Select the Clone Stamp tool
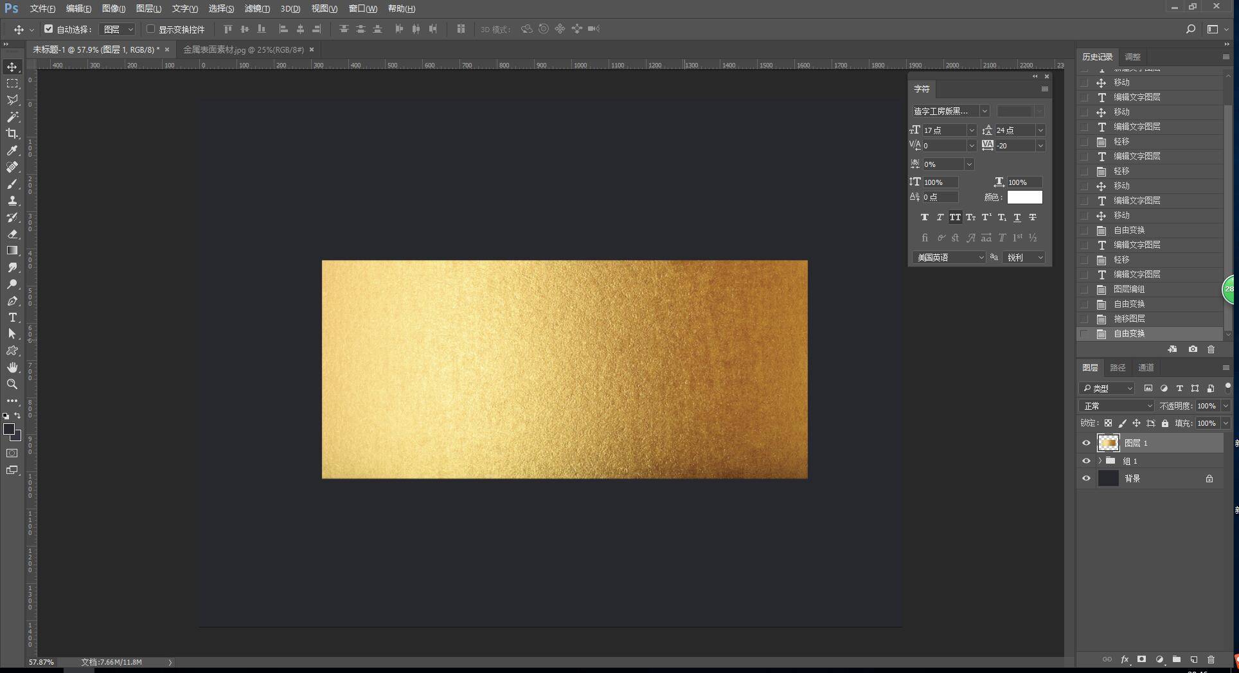Screen dimensions: 1239x673 [12, 200]
